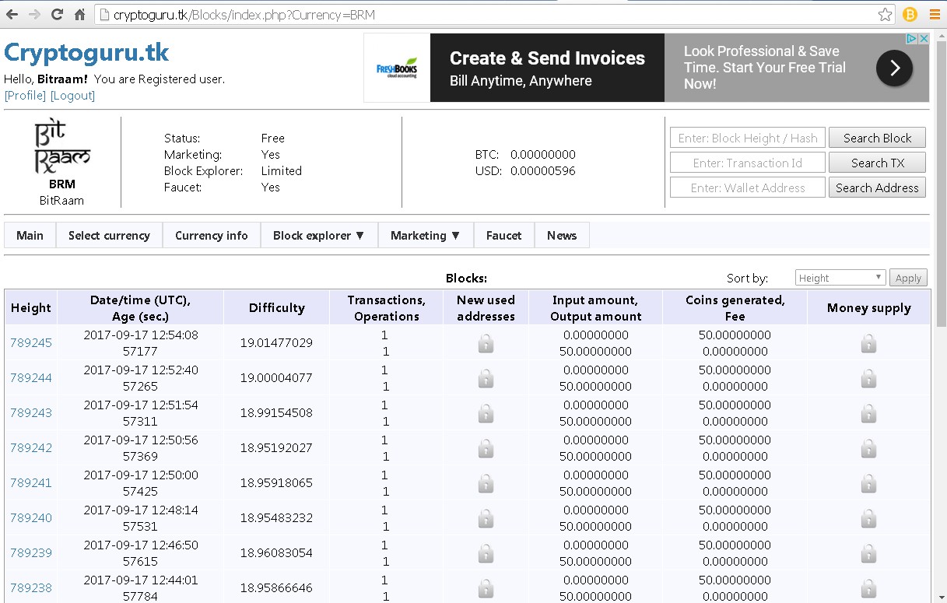947x603 pixels.
Task: Click Money supply lock for block 789242
Action: pyautogui.click(x=868, y=448)
